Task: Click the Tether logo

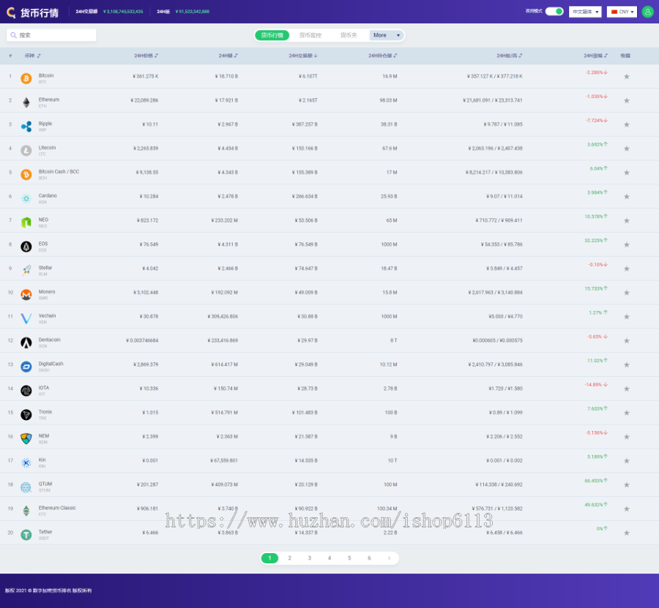Action: 26,535
